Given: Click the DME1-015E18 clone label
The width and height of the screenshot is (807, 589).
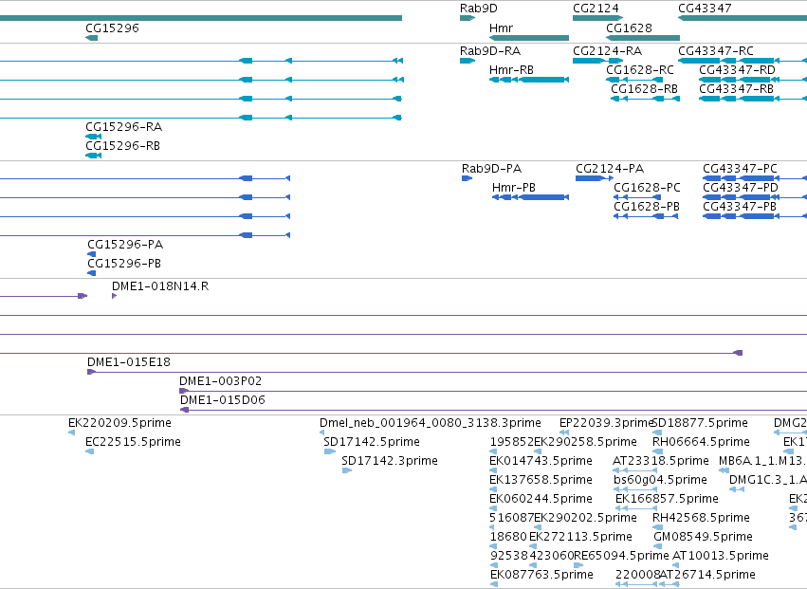Looking at the screenshot, I should coord(129,362).
